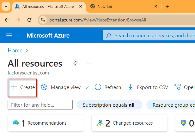Click the Filter for any field box
This screenshot has height=136, width=195.
click(40, 105)
